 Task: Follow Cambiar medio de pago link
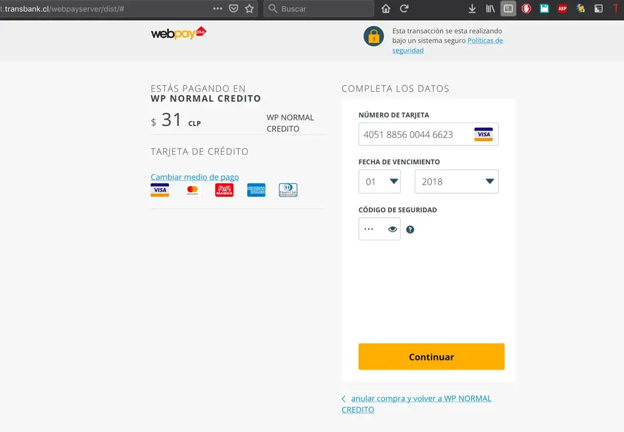[x=195, y=177]
